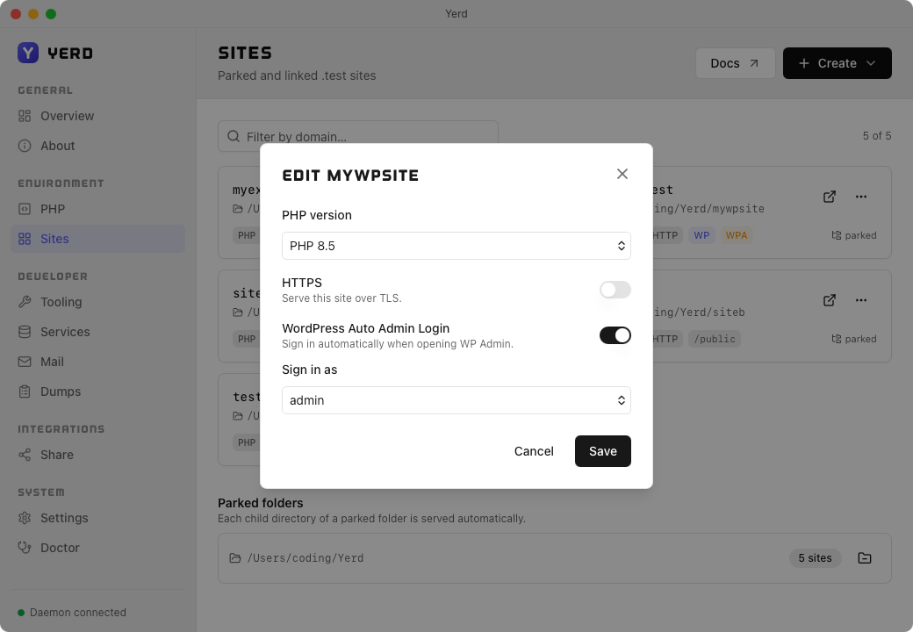Click the PHP code icon
This screenshot has width=913, height=632.
coord(25,209)
